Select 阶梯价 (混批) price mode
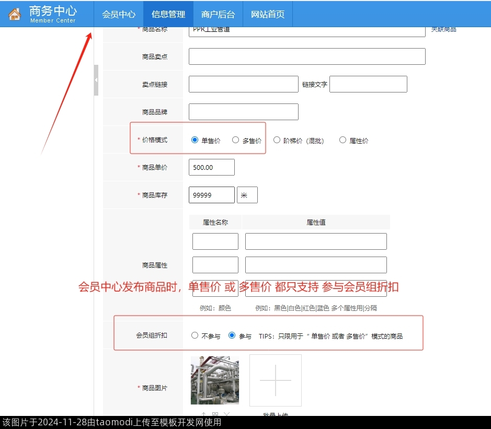 pyautogui.click(x=277, y=140)
